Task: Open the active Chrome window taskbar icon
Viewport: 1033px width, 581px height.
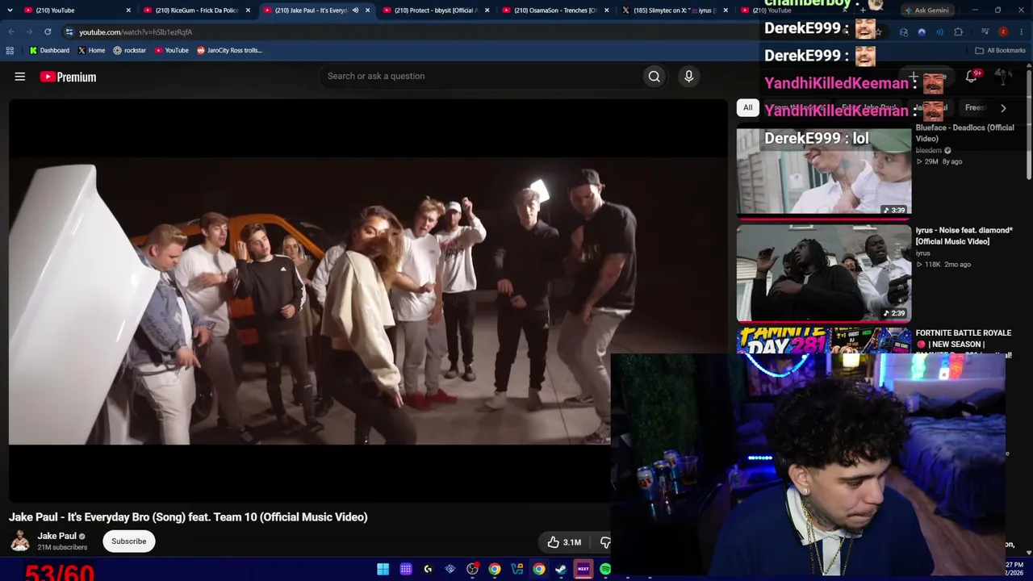Action: (x=538, y=569)
